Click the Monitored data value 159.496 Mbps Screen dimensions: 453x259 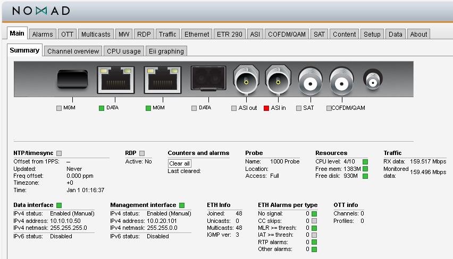pyautogui.click(x=428, y=172)
